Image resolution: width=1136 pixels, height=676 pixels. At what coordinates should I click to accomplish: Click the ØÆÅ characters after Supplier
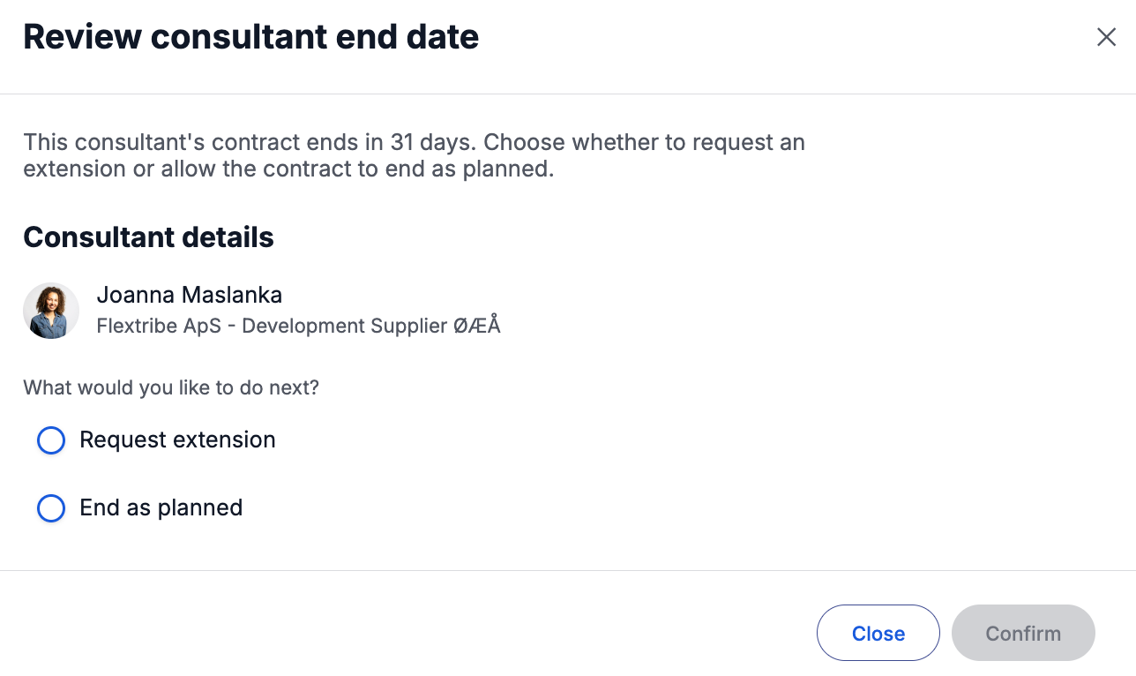(477, 326)
